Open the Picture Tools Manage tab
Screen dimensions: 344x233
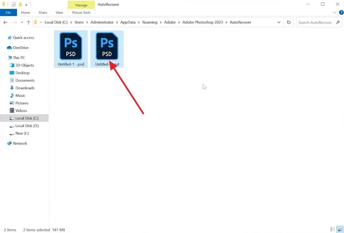point(81,5)
